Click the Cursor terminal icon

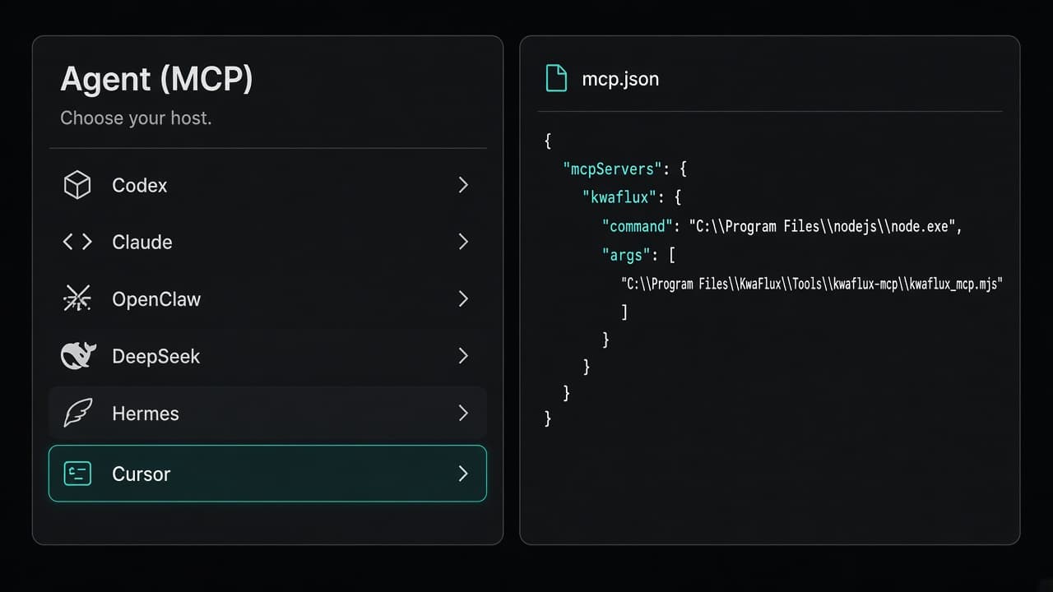77,474
